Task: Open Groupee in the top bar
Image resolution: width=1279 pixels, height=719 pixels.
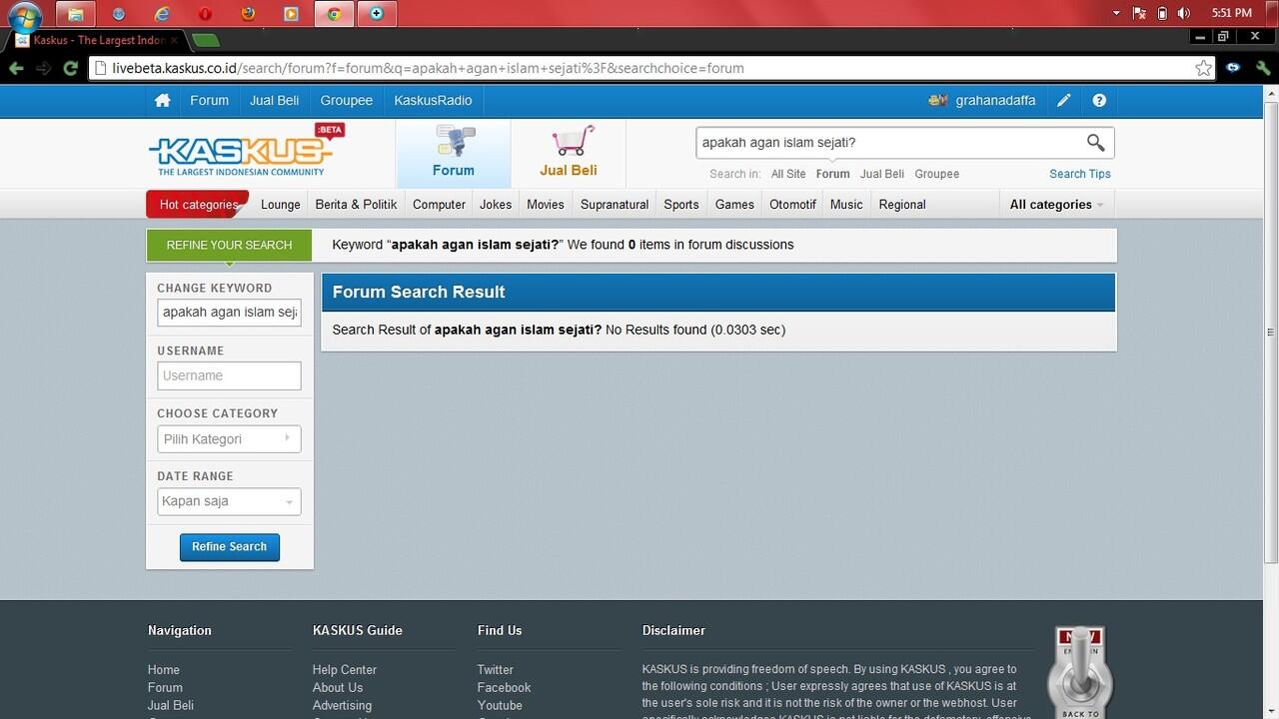Action: tap(346, 100)
